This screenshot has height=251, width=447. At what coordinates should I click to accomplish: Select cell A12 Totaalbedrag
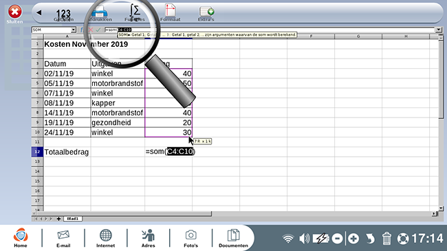(x=67, y=152)
